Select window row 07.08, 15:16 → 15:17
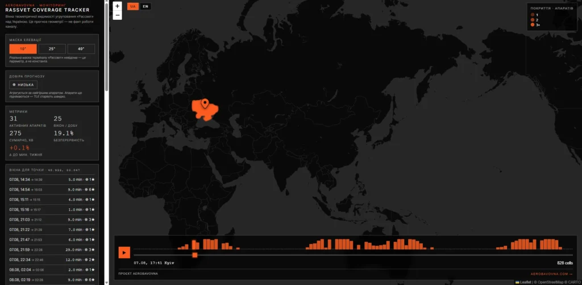 52,209
